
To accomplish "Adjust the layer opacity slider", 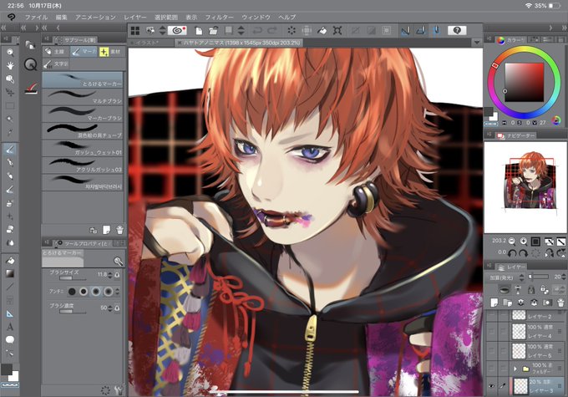I will (539, 277).
